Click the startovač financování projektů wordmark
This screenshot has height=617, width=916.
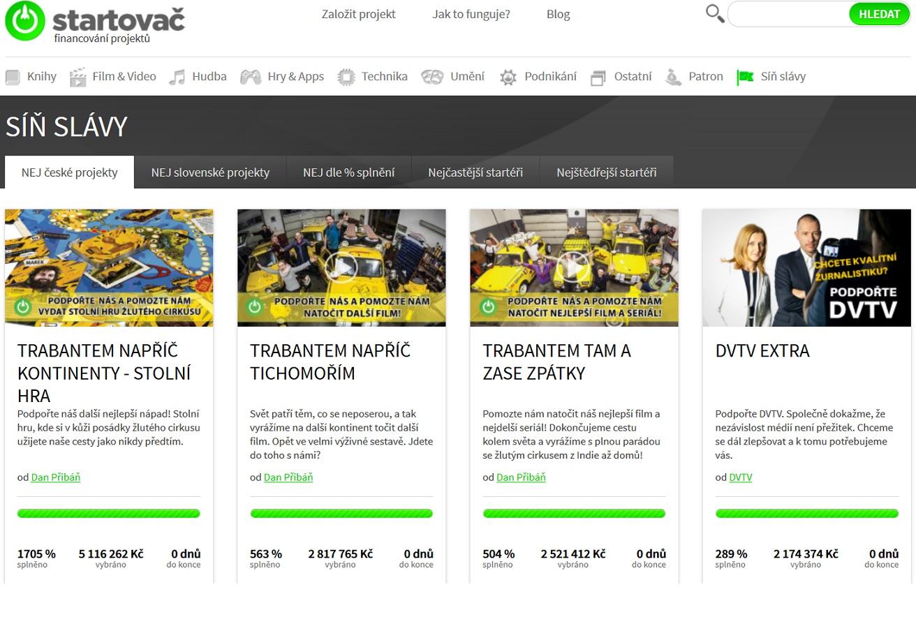[x=119, y=25]
